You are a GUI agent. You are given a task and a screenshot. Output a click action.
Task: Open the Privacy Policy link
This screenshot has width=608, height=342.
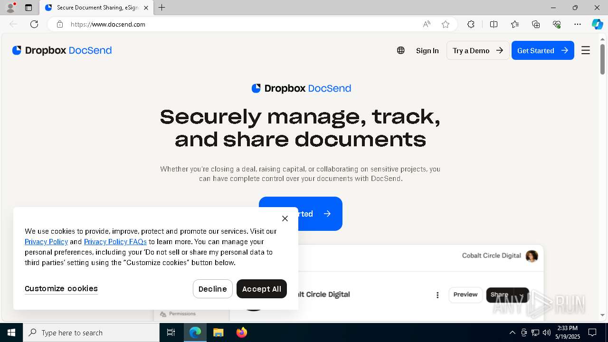[46, 242]
